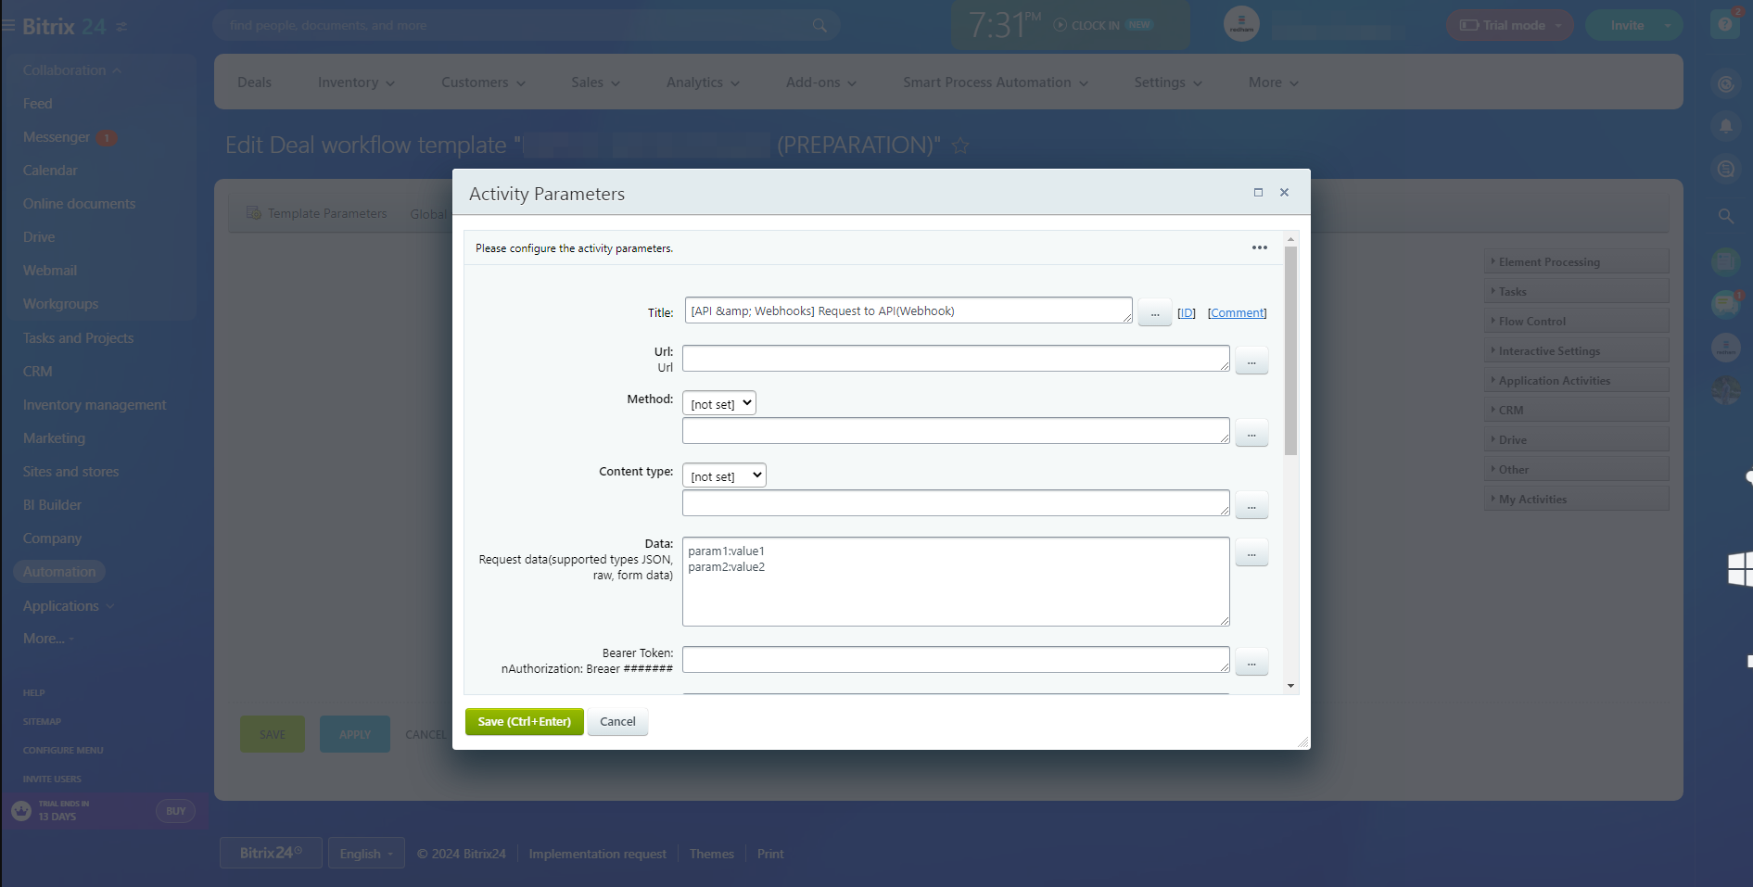The image size is (1753, 887).
Task: Open the Method dropdown
Action: (718, 403)
